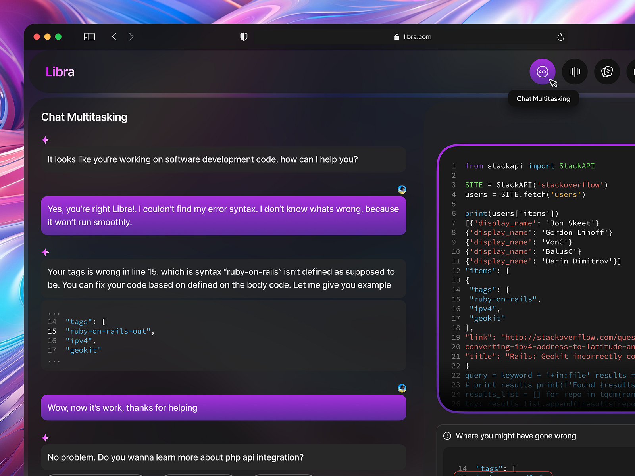Image resolution: width=635 pixels, height=476 pixels.
Task: Go back with the browser arrow
Action: point(114,37)
